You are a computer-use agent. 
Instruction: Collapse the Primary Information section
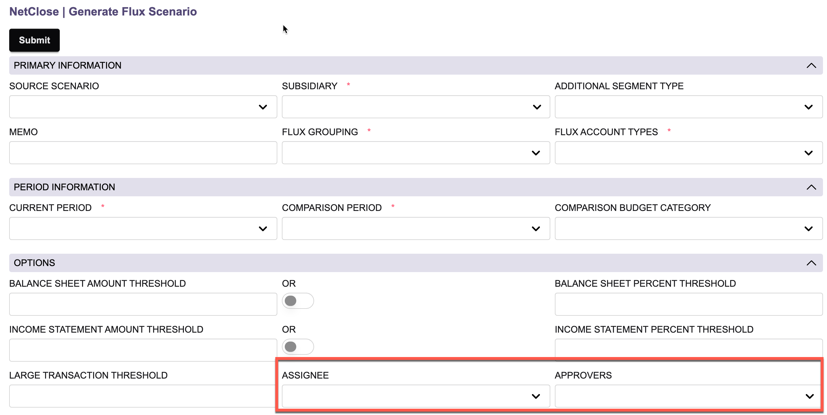tap(811, 65)
